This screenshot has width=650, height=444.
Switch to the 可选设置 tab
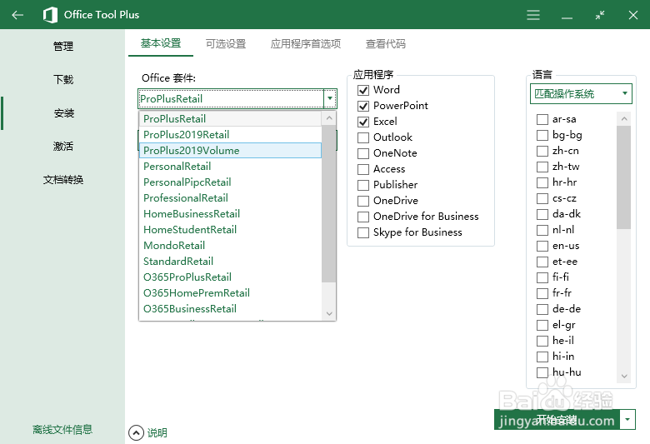[x=226, y=43]
